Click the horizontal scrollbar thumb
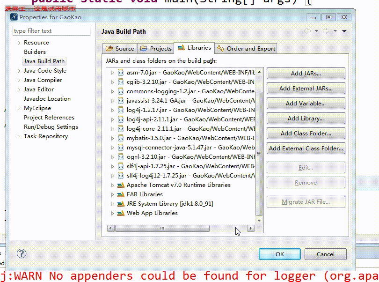 162,228
